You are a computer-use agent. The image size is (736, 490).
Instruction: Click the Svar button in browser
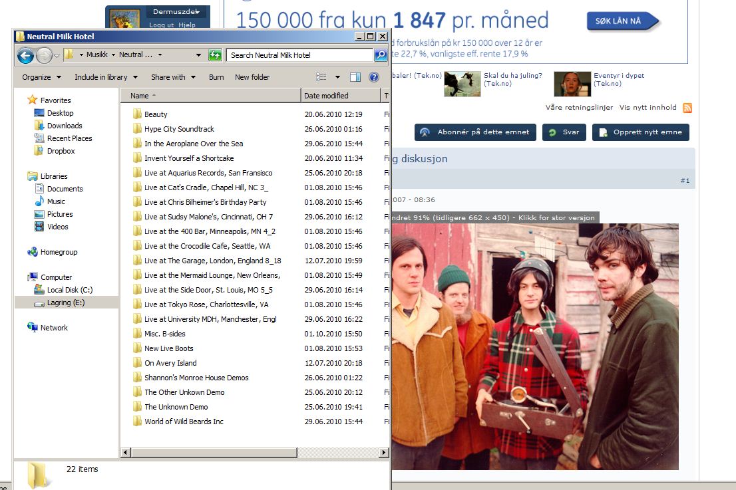563,132
